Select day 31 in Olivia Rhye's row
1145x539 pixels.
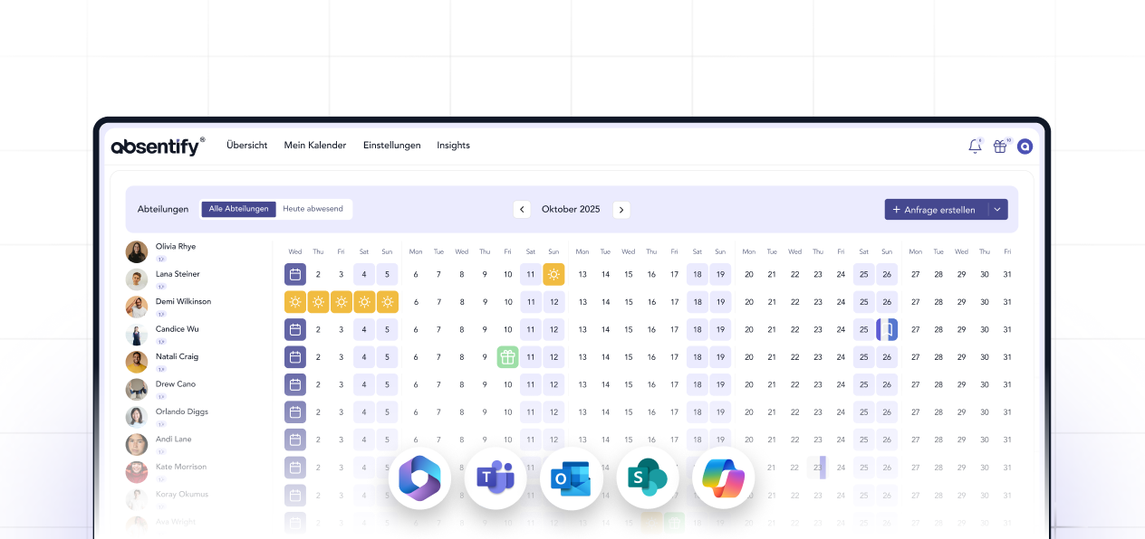point(1007,274)
